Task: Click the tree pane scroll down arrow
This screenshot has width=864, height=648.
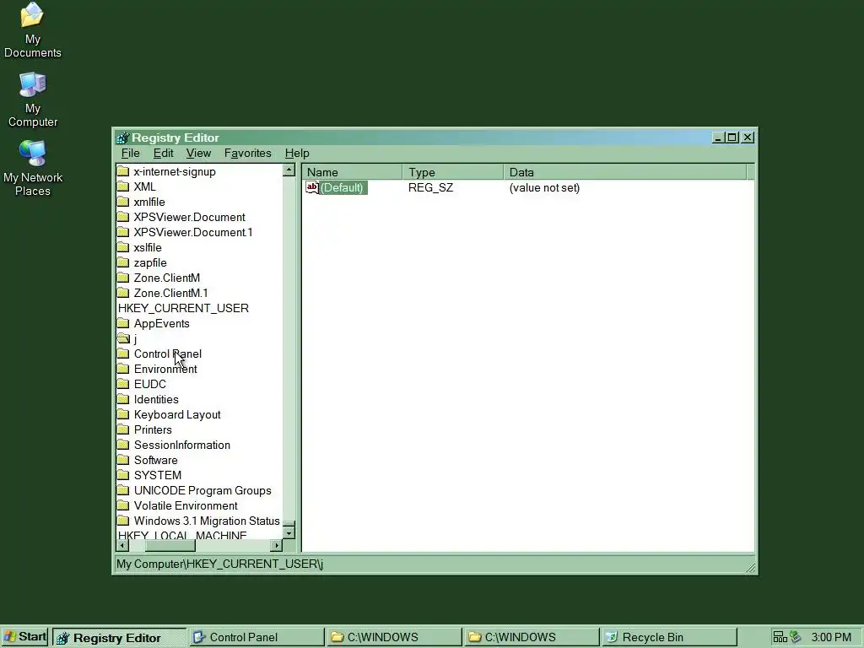Action: (289, 533)
